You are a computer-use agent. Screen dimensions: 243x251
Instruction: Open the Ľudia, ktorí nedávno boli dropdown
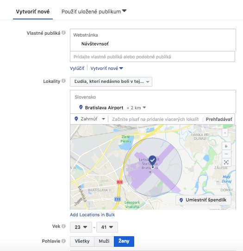[111, 82]
